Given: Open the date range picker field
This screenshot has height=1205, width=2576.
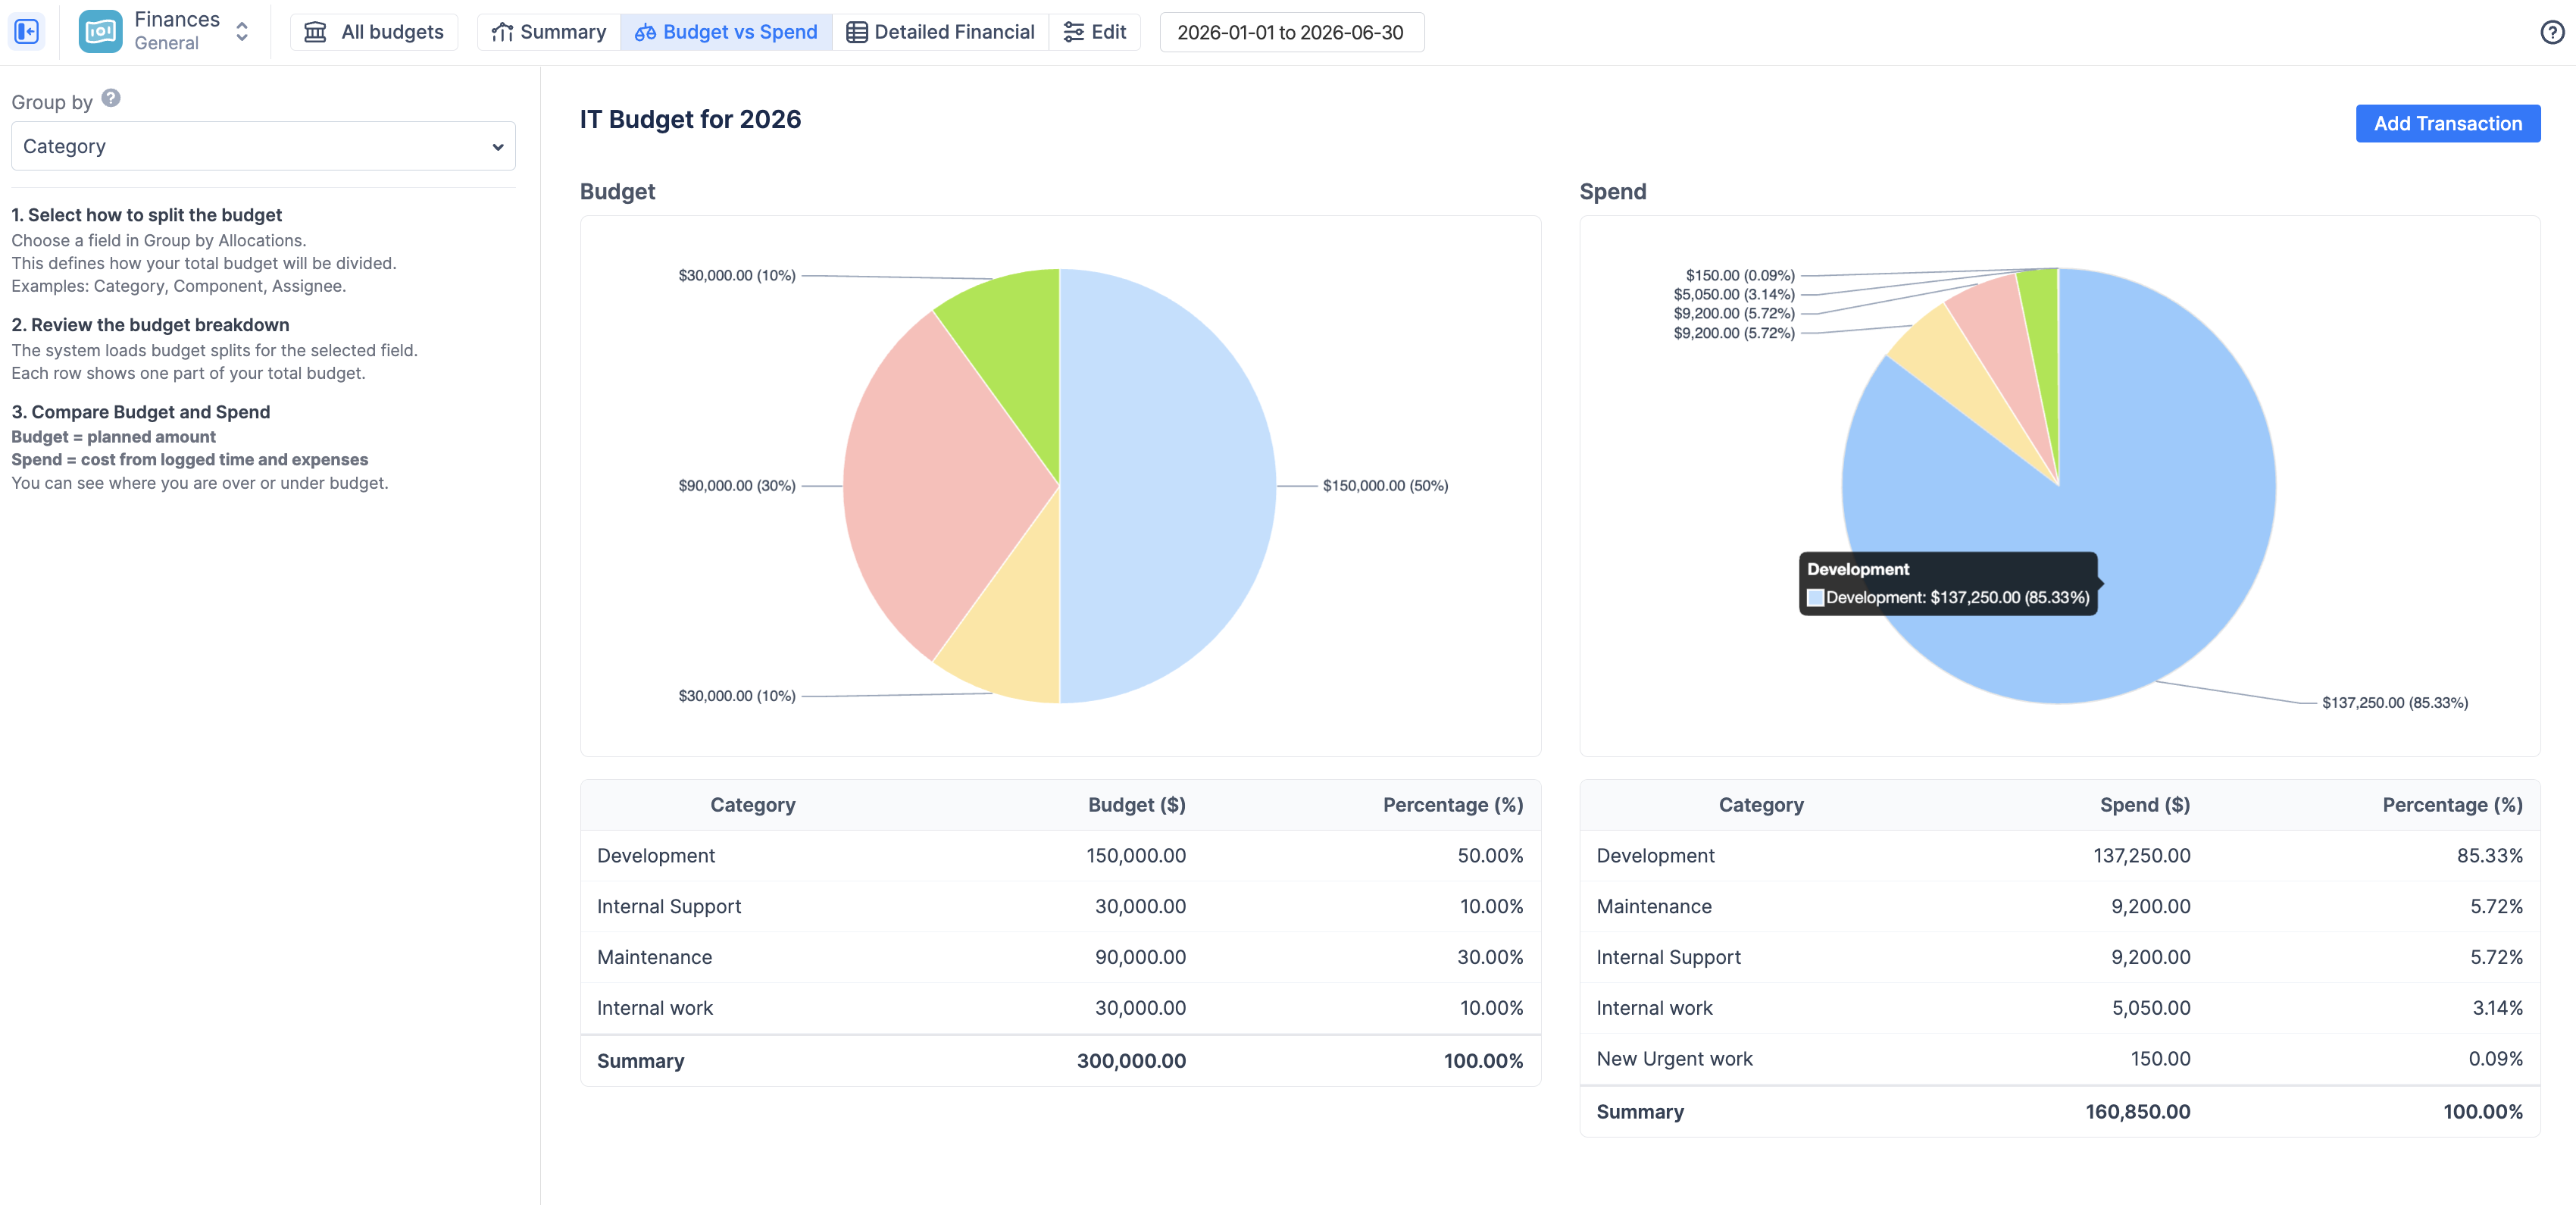Looking at the screenshot, I should pos(1290,32).
